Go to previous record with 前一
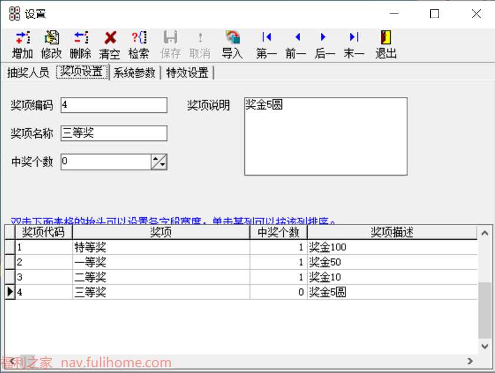Screen dimensions: 495x373 point(296,39)
